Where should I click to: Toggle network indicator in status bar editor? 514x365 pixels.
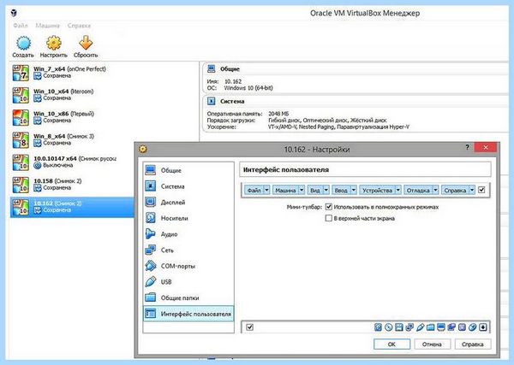tap(409, 327)
